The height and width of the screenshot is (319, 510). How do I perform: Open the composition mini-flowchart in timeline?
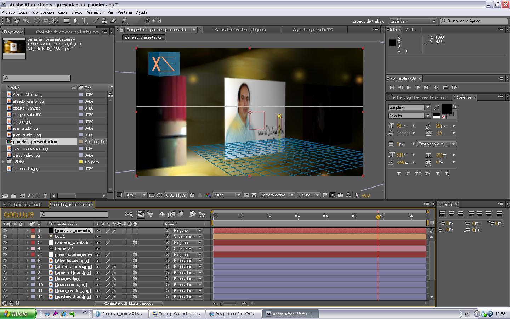pos(128,214)
